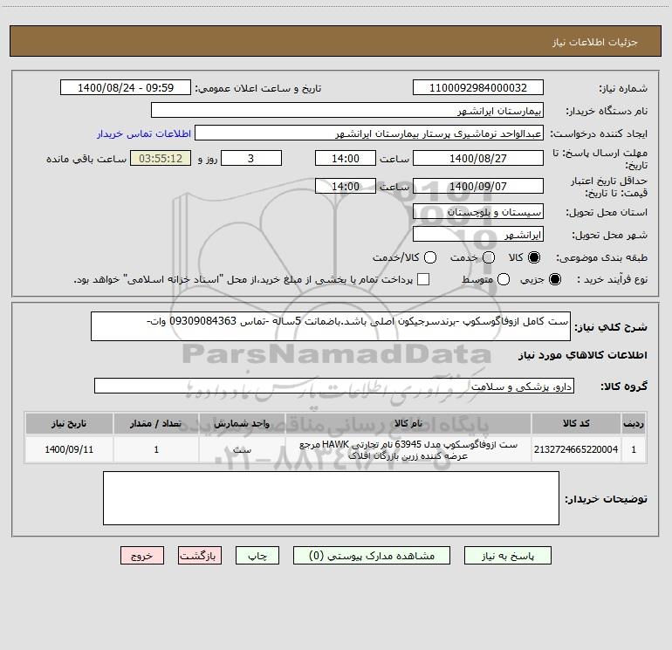
Task: Click the countdown field 03:55:12
Action: point(161,158)
